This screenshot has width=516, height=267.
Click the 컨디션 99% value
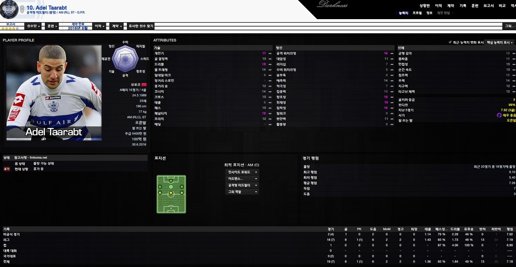(512, 105)
